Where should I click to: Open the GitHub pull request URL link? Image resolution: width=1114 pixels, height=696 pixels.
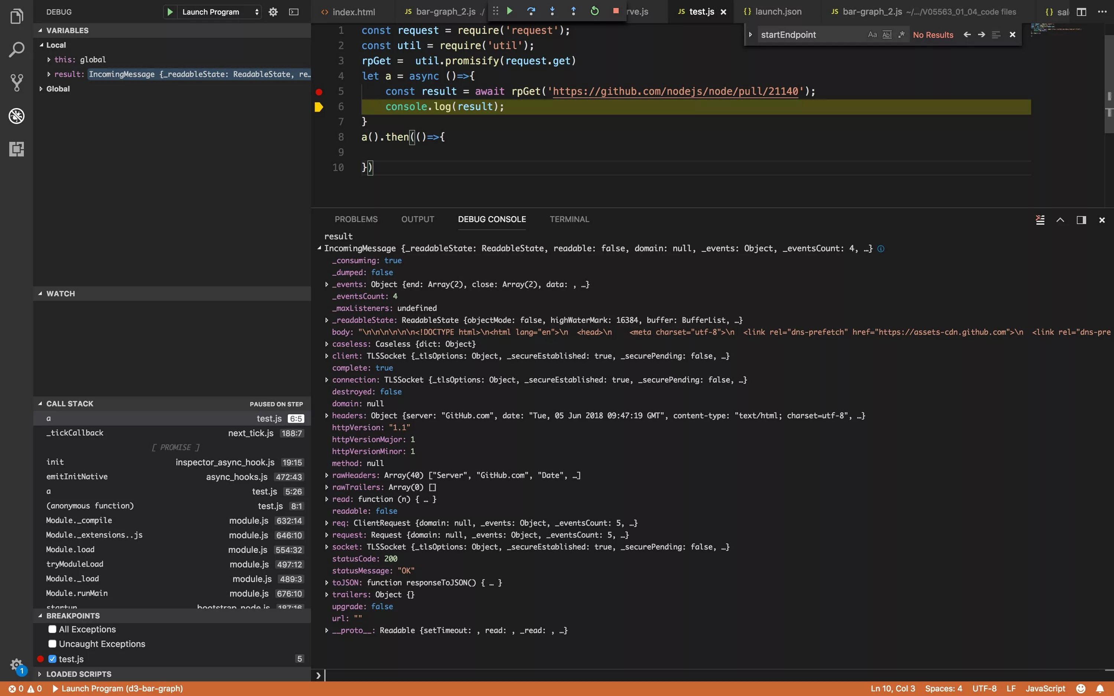(675, 91)
